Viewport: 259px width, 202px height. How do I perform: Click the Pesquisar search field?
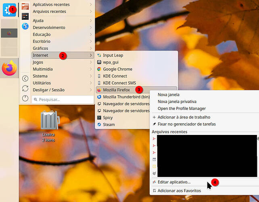point(63,100)
